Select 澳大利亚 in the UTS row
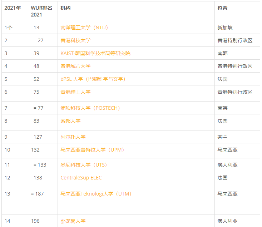Viewport: 262px width, 227px height. pos(227,165)
